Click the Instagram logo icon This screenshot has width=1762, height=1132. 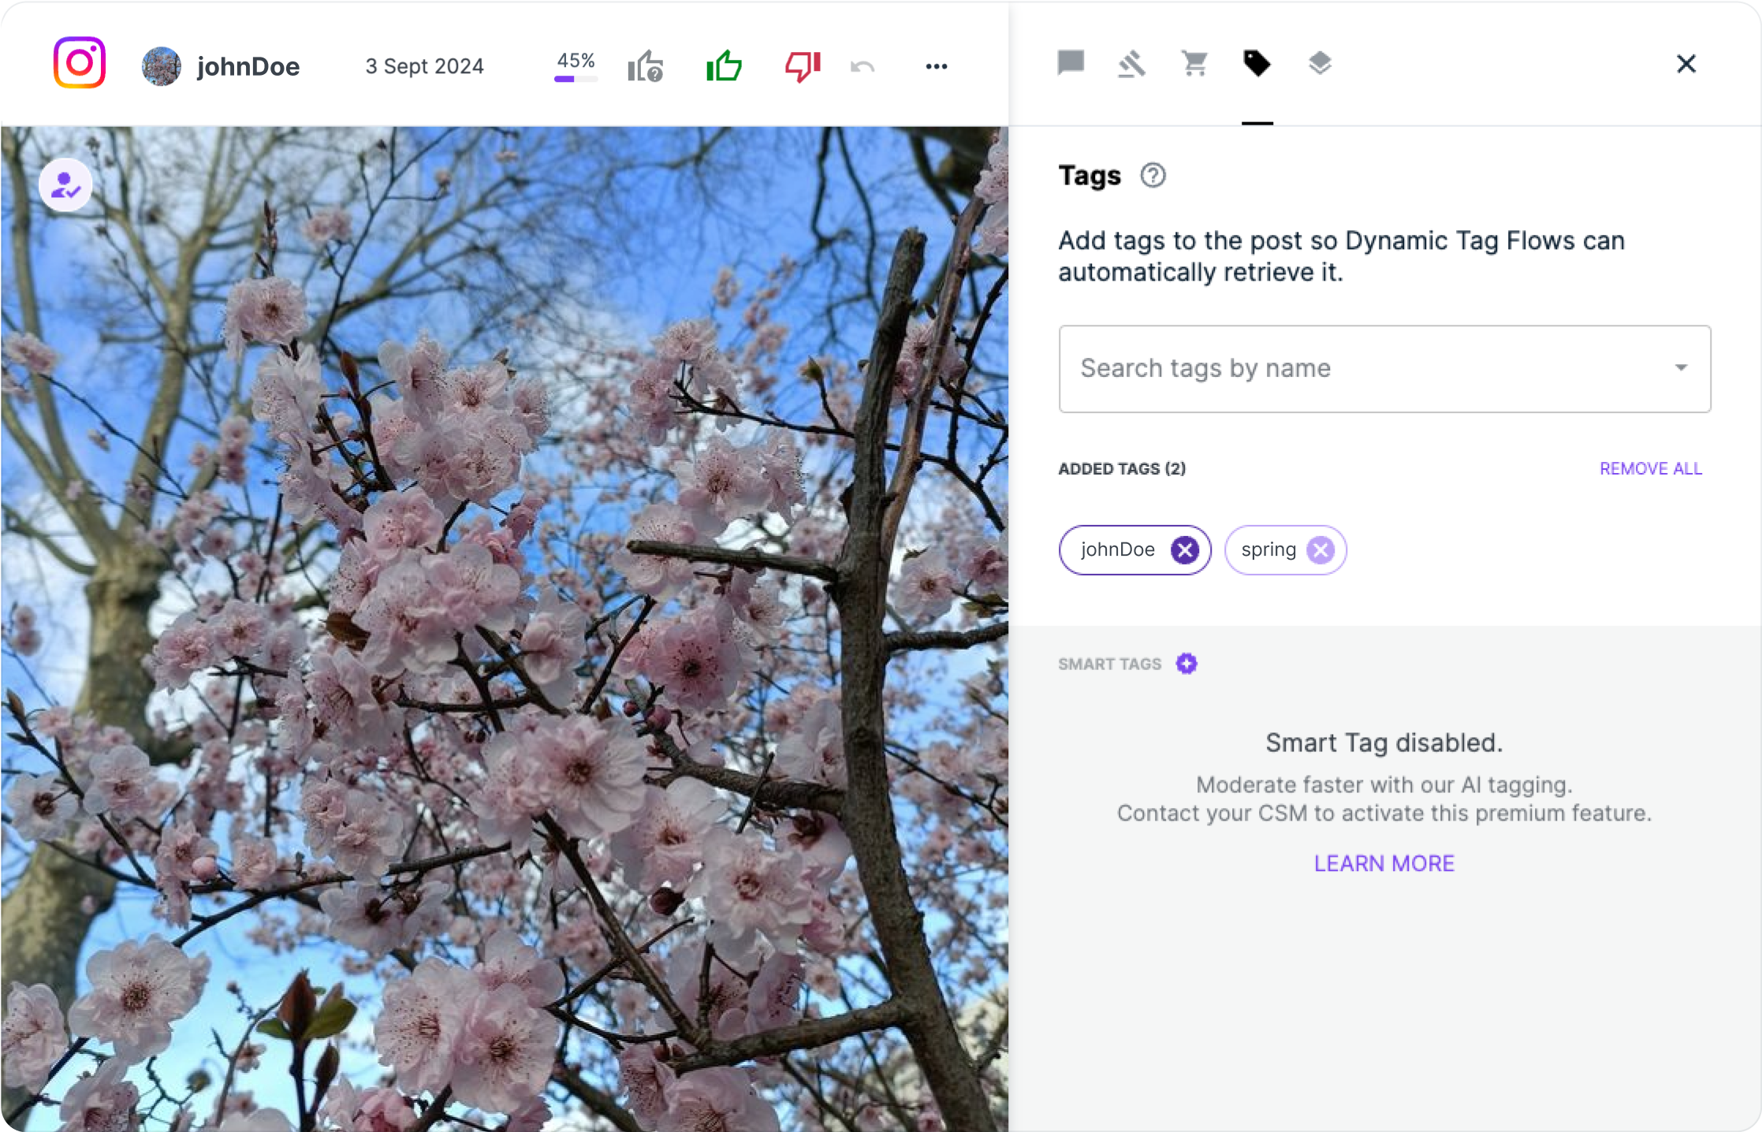click(x=79, y=63)
